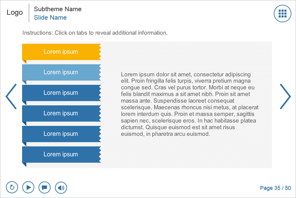Select the light blue Lorem ipsum tab
296x198 pixels.
click(61, 72)
